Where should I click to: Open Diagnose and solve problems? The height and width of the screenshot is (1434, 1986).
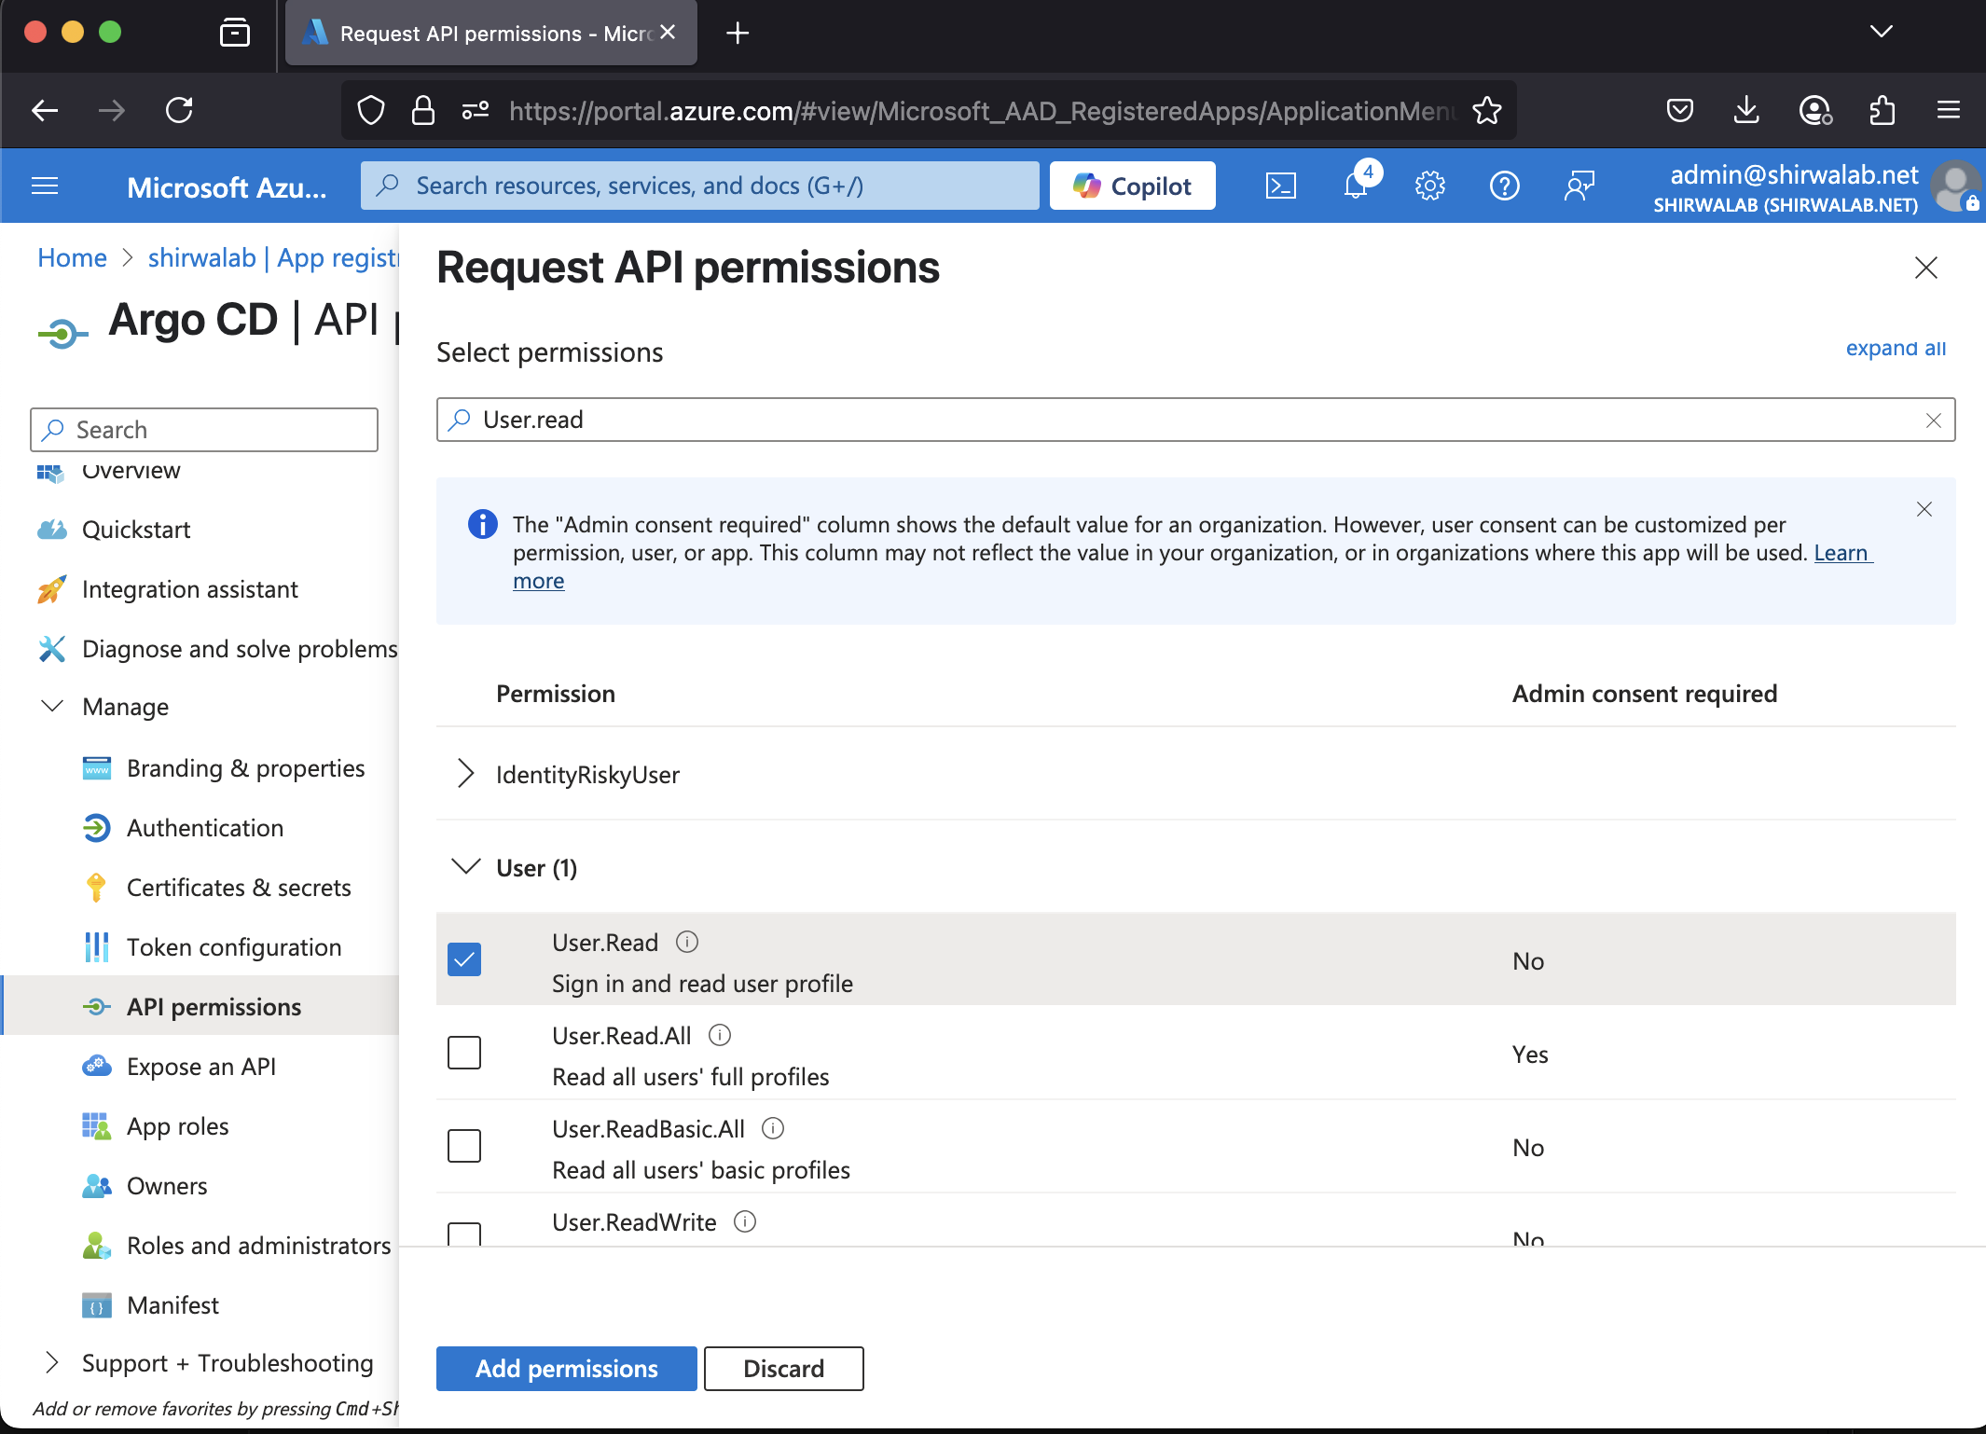click(240, 649)
